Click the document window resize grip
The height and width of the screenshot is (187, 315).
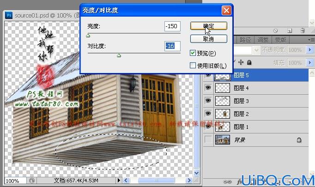point(197,180)
